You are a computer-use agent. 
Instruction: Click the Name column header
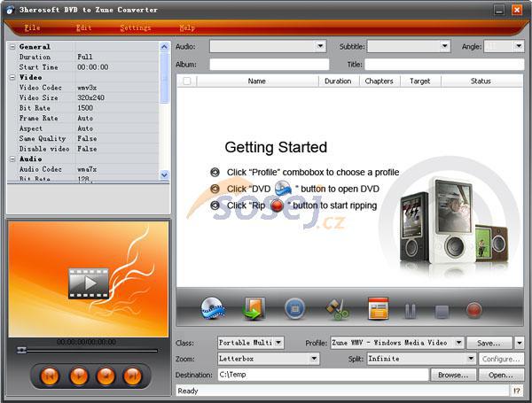pos(257,81)
